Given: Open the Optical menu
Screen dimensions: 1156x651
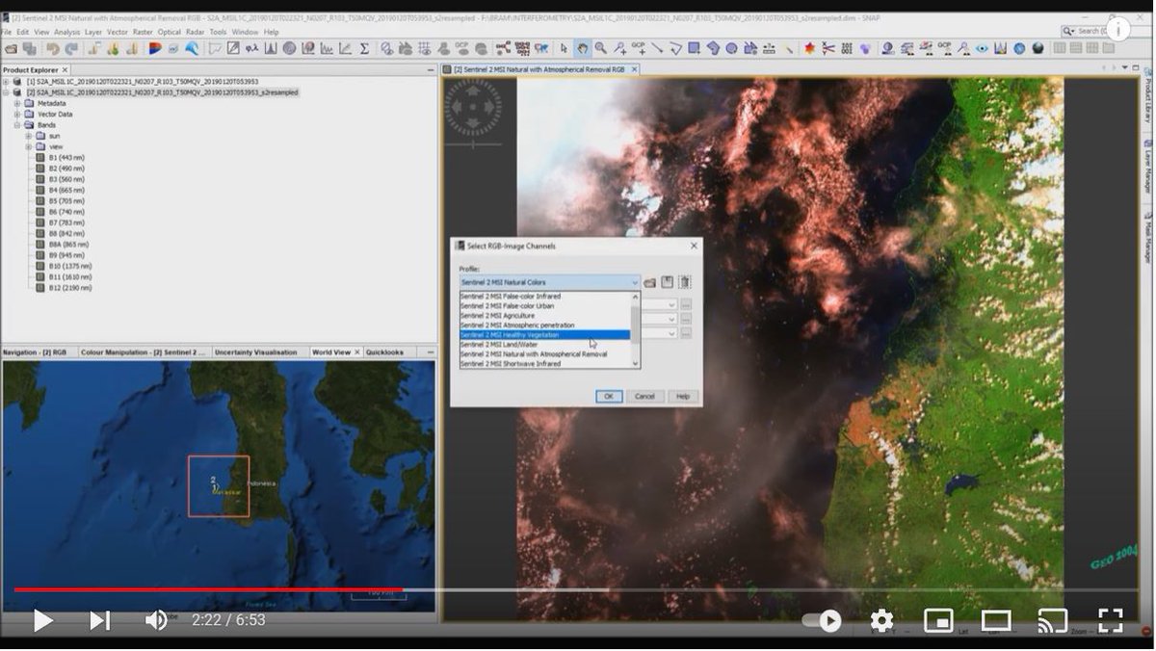Looking at the screenshot, I should (x=170, y=32).
